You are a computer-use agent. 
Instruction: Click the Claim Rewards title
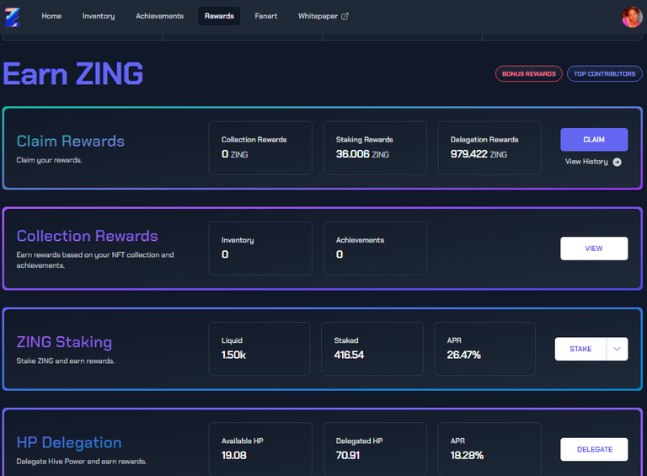[x=71, y=141]
